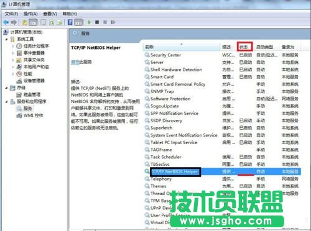This screenshot has width=311, height=231.
Task: Click the Stop service square icon
Action: [x=97, y=22]
